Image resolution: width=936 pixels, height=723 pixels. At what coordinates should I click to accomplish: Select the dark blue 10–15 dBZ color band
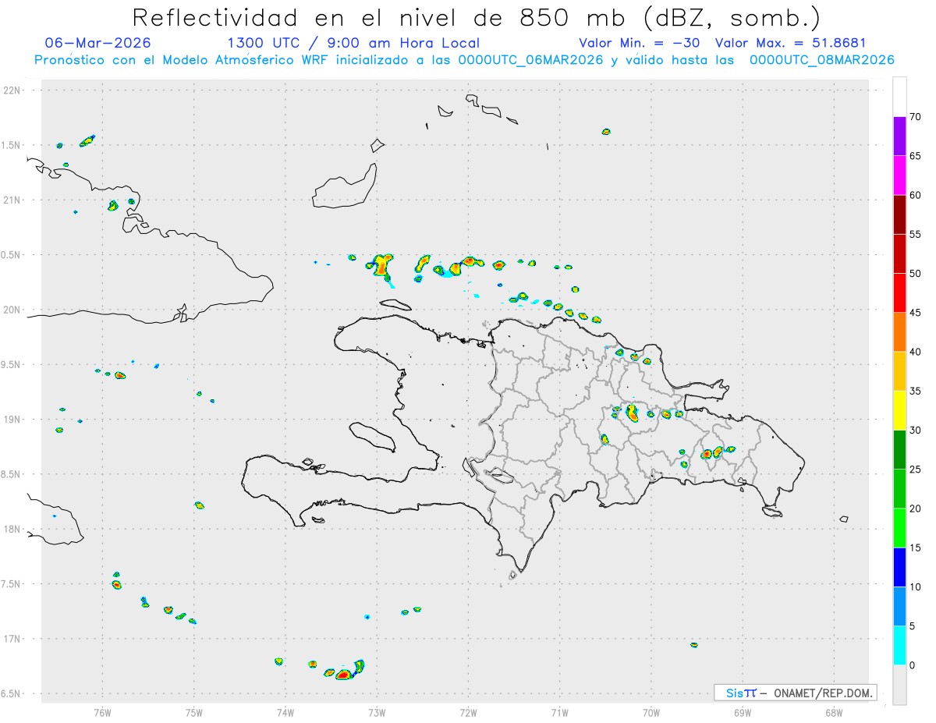pos(899,567)
